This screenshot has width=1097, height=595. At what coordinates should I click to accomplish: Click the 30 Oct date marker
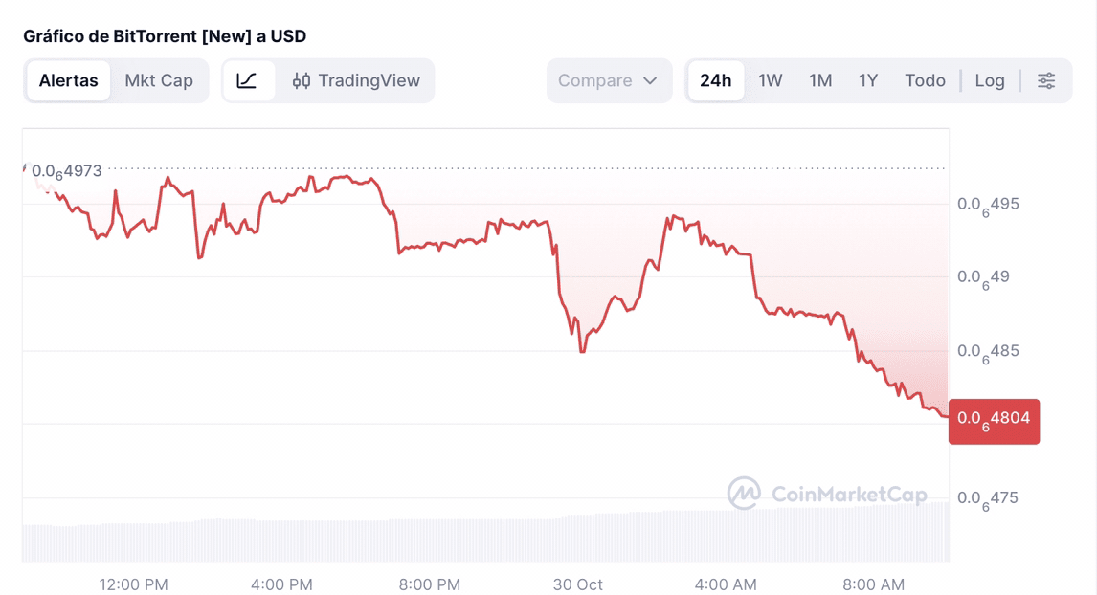tap(578, 584)
